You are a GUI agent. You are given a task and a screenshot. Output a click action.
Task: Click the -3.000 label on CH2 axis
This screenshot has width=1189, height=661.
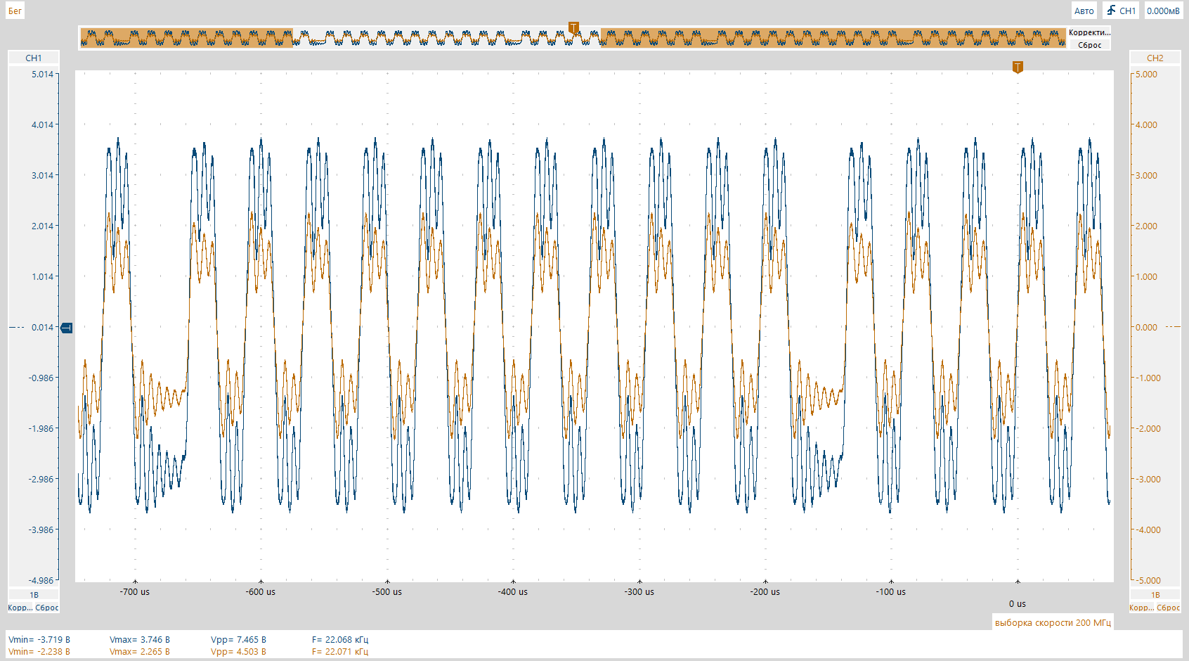pyautogui.click(x=1148, y=479)
